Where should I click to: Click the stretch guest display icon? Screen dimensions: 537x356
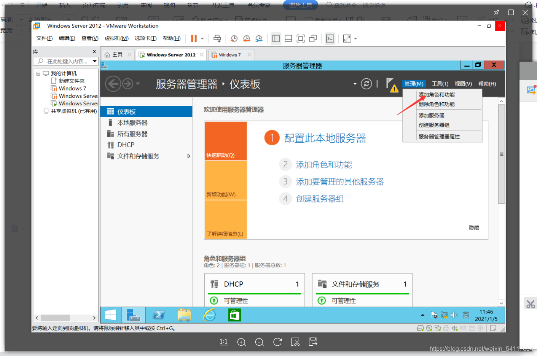coord(347,38)
